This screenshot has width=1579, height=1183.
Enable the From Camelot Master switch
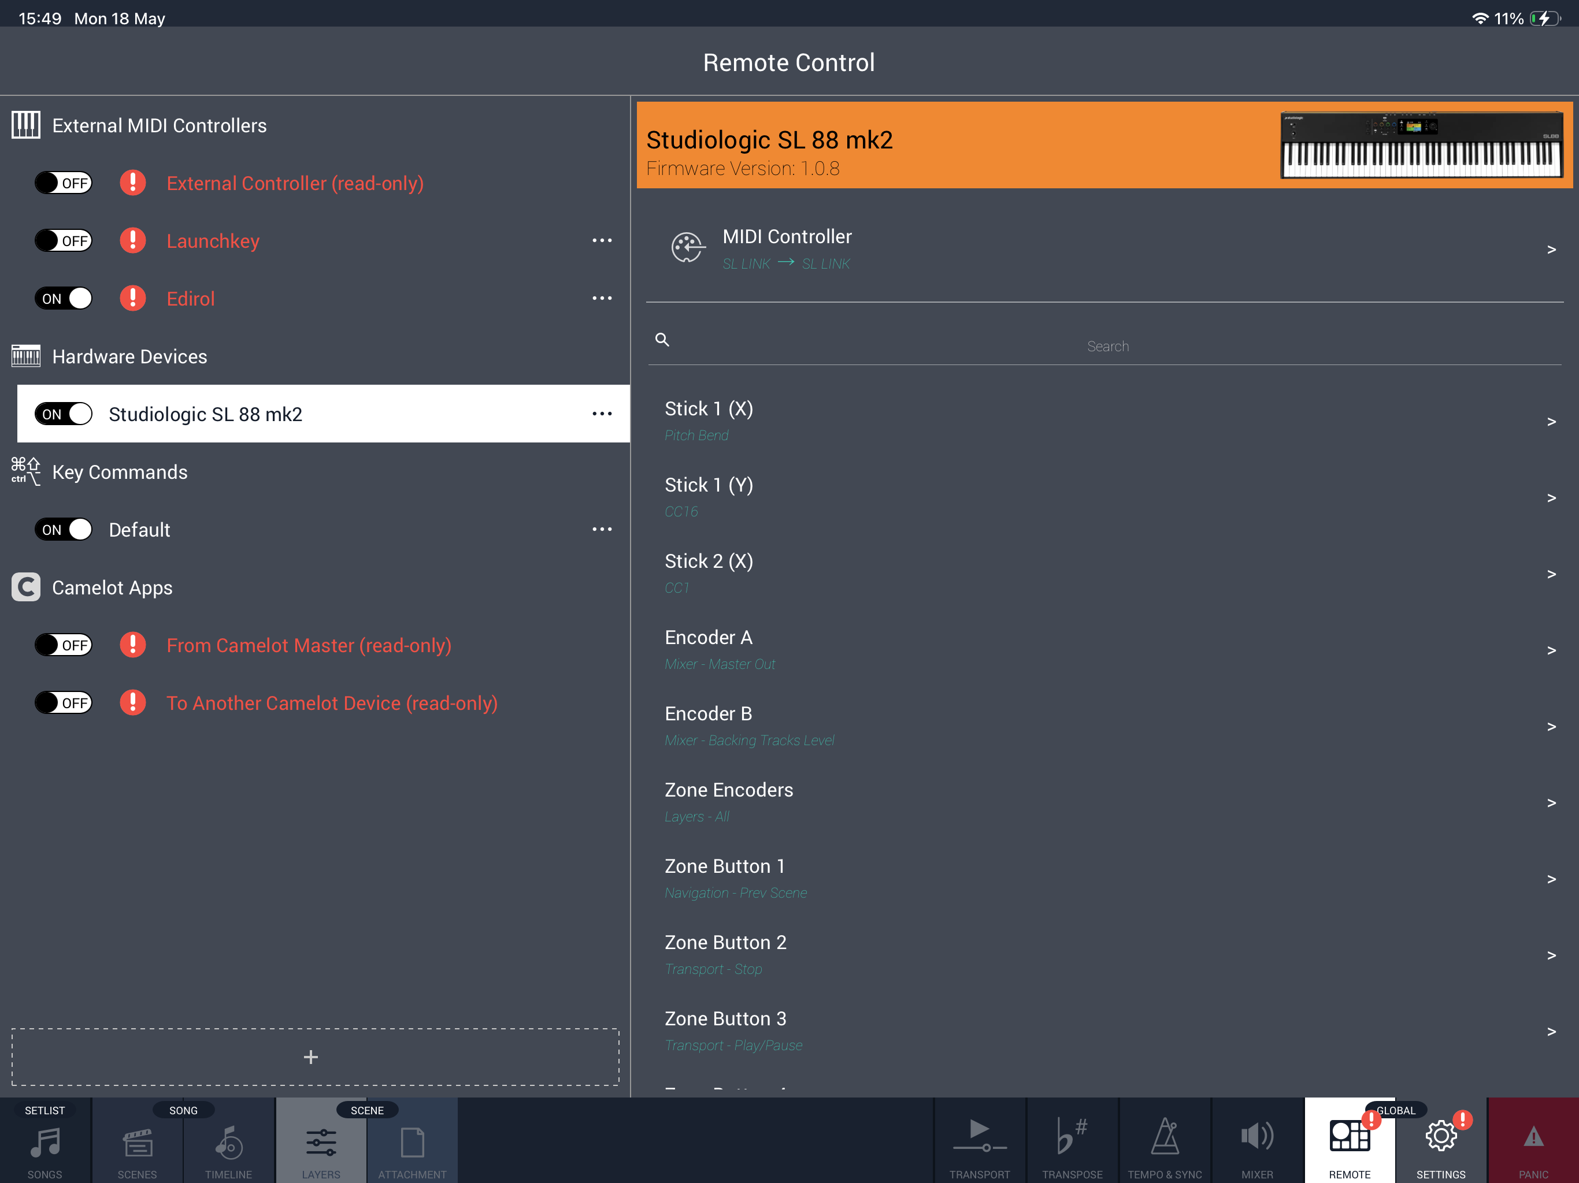point(64,645)
